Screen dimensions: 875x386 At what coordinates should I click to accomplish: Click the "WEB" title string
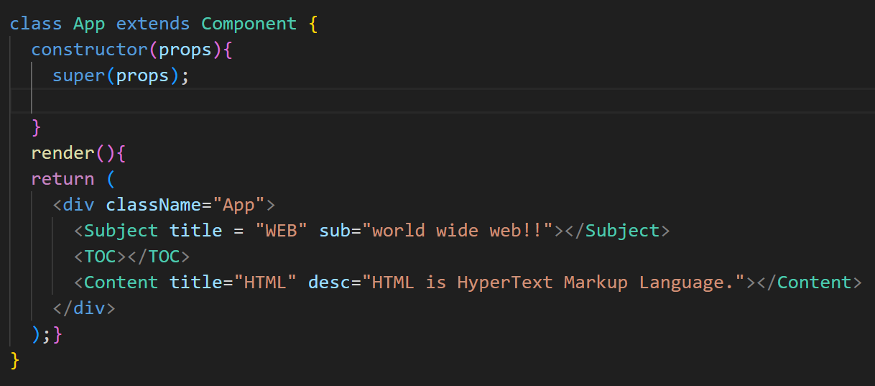[281, 231]
